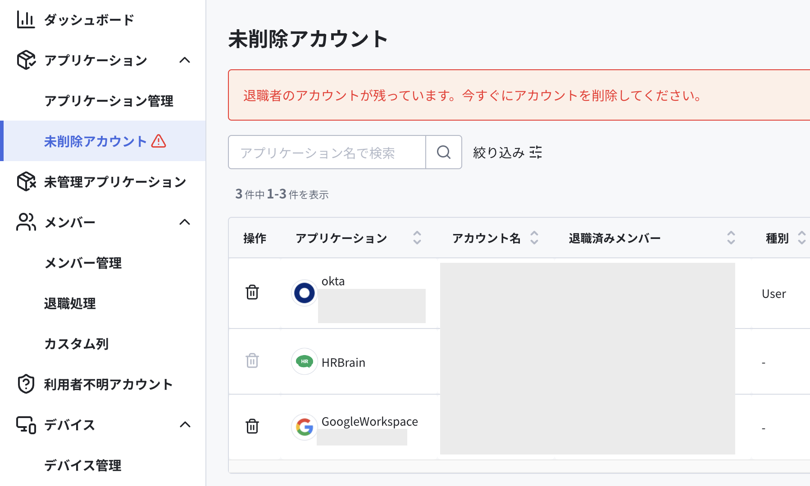The height and width of the screenshot is (486, 810).
Task: Select 未削除アカウント in sidebar
Action: click(x=103, y=141)
